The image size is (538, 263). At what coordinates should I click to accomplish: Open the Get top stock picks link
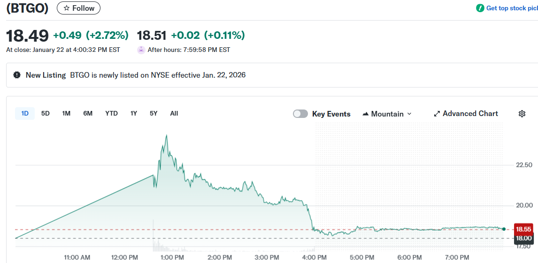pyautogui.click(x=511, y=8)
